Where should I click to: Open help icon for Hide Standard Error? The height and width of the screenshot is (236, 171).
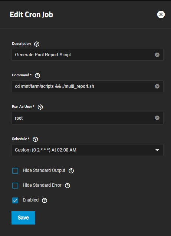tap(68, 186)
